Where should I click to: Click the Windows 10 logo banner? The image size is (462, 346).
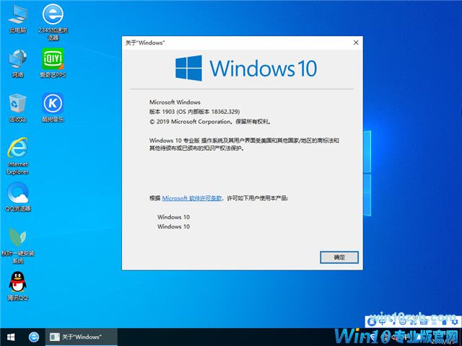(245, 69)
